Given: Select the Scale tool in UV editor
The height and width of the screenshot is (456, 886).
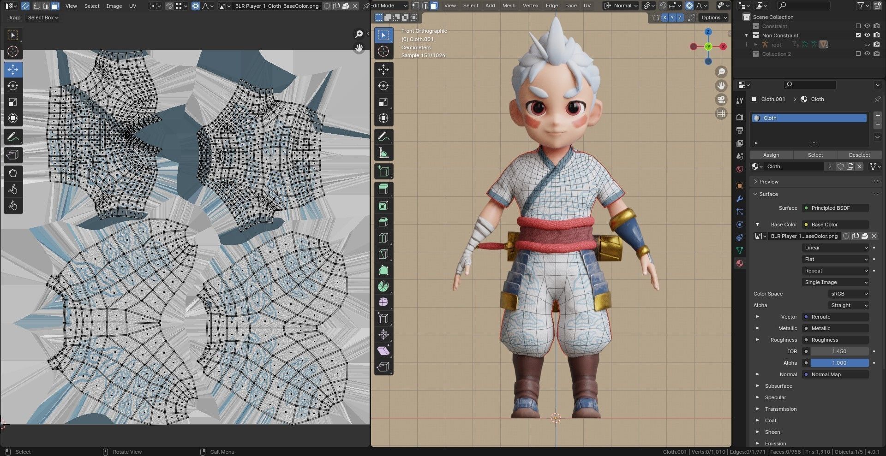Looking at the screenshot, I should 13,102.
